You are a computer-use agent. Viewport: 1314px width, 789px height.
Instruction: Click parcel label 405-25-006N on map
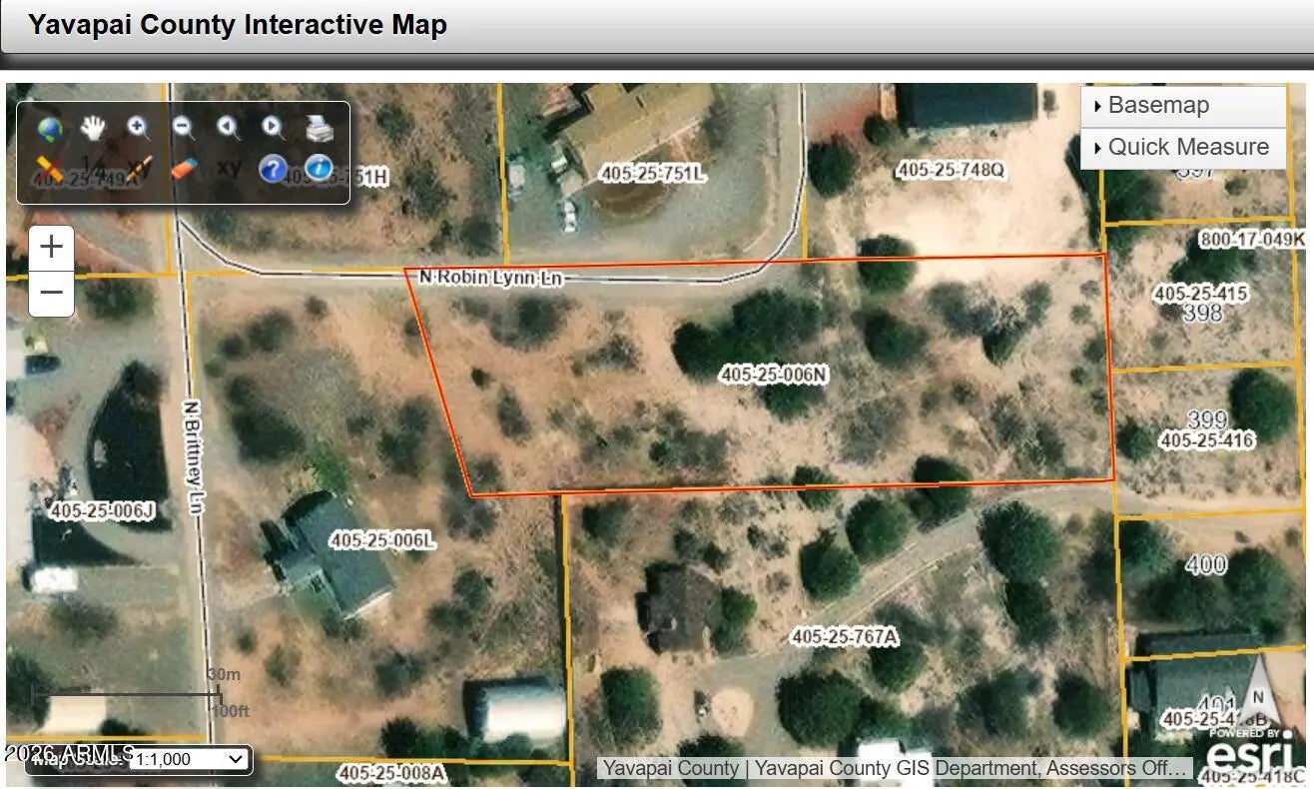tap(774, 374)
